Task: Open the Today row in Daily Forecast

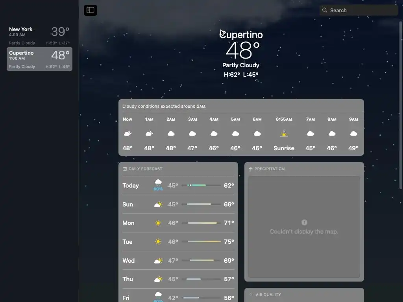Action: 178,186
